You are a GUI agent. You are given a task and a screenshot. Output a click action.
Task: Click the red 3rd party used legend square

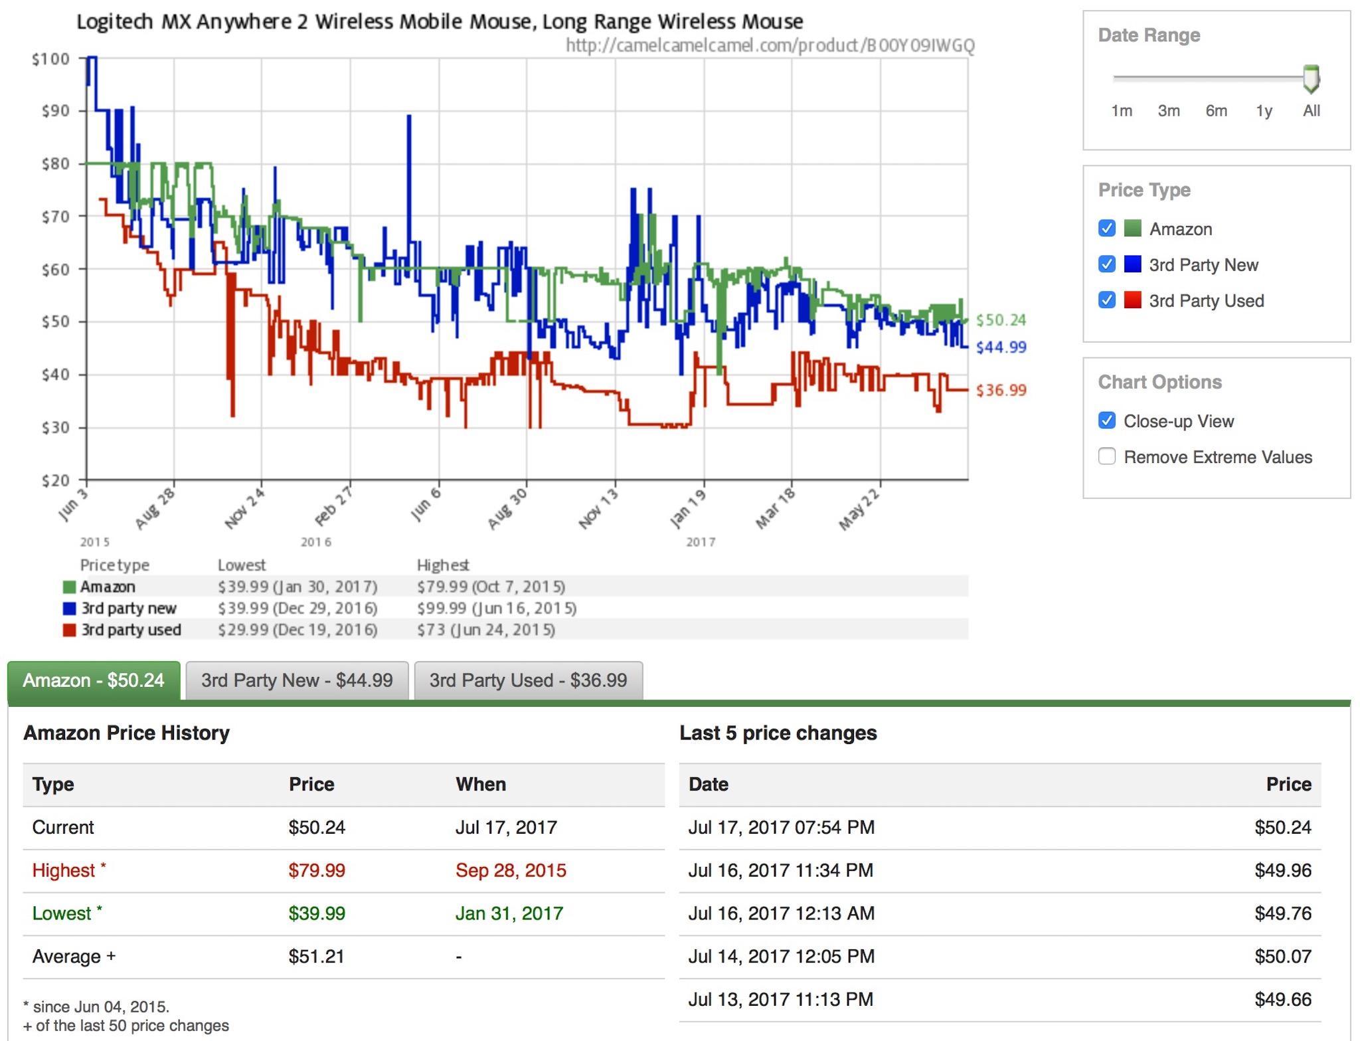(x=69, y=630)
